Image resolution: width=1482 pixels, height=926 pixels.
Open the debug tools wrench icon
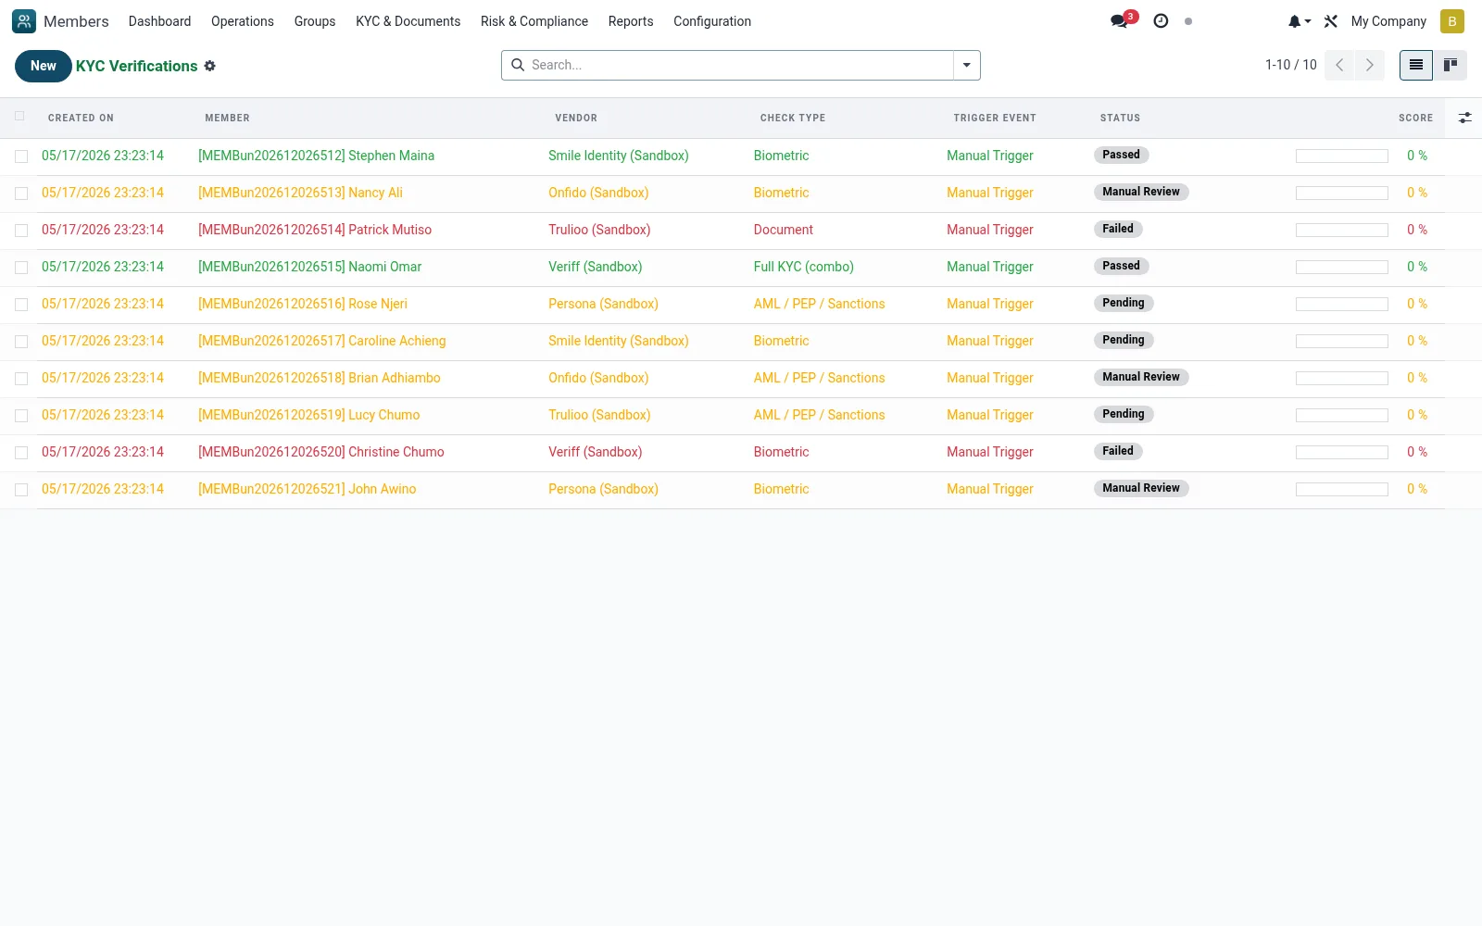tap(1331, 21)
